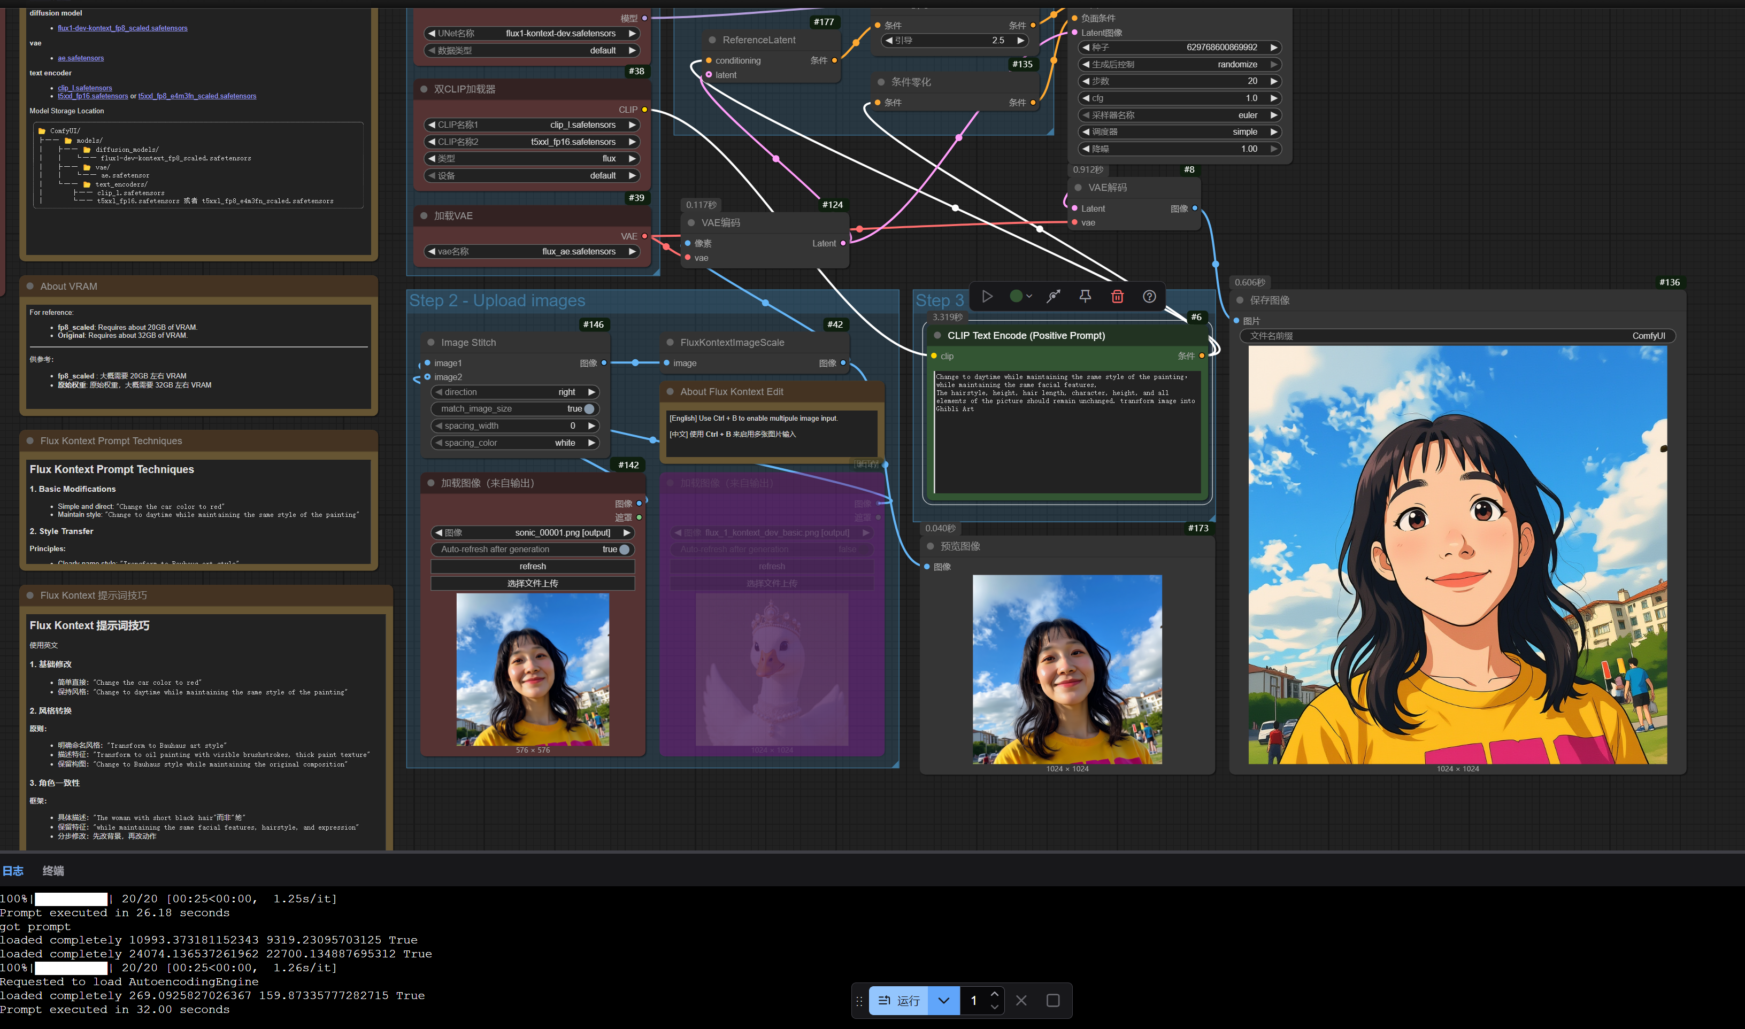This screenshot has height=1029, width=1745.
Task: Click the refresh button under sonic_00001.png
Action: pos(533,567)
